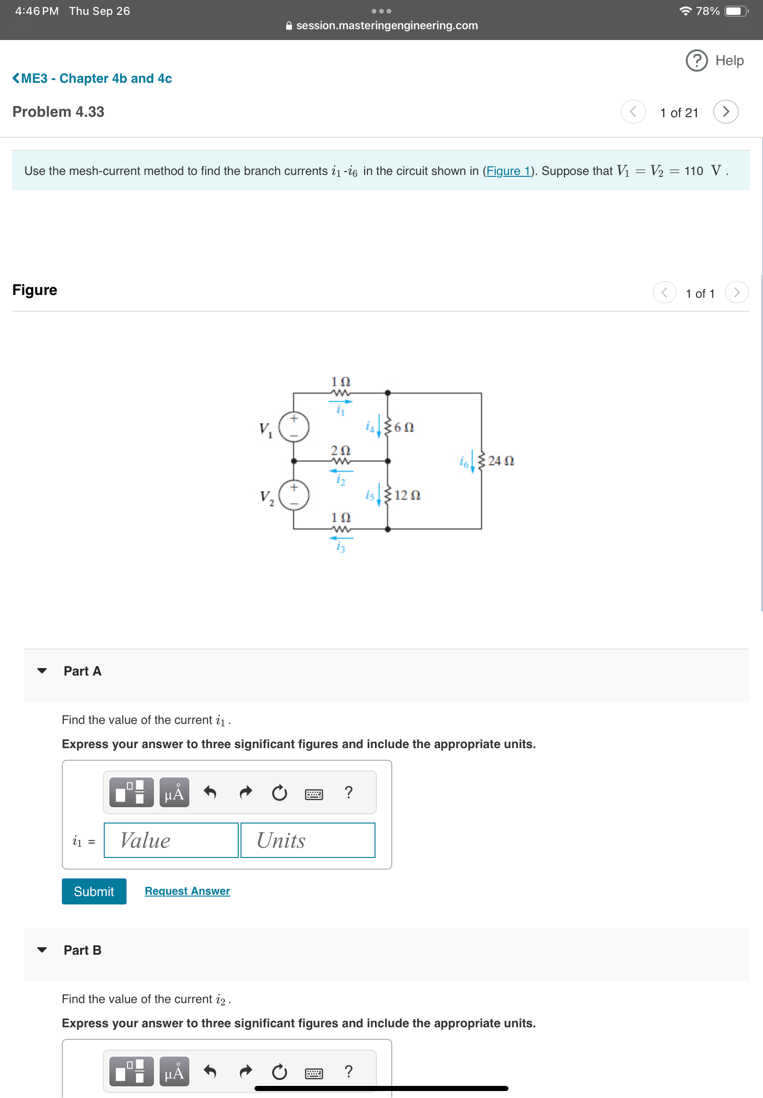The width and height of the screenshot is (763, 1098).
Task: Open the Figure 1 link in the problem statement
Action: coord(508,171)
